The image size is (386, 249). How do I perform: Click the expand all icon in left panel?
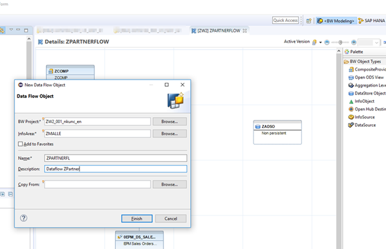3,194
